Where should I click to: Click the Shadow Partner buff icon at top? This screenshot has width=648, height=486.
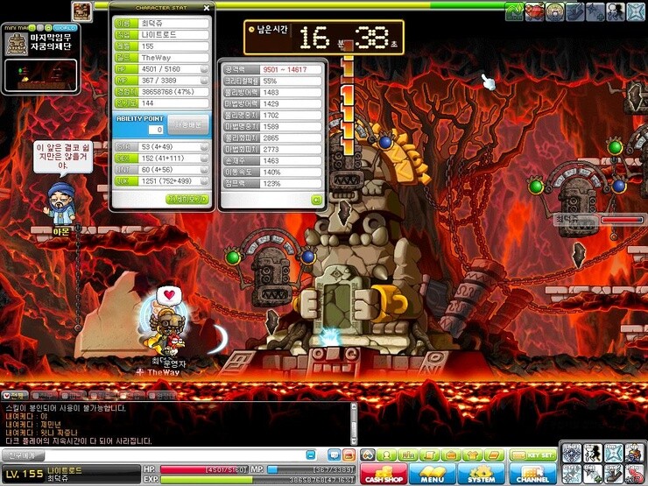tap(616, 11)
